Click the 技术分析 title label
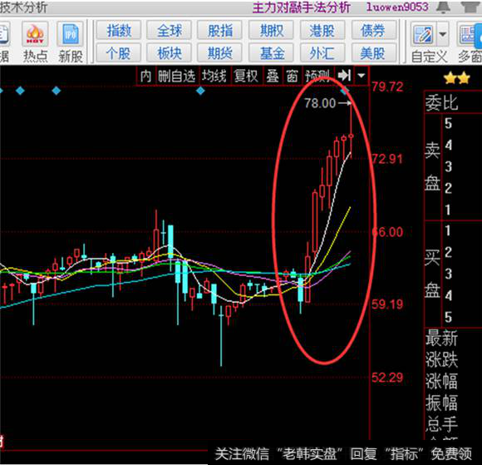482x465 pixels. point(23,7)
